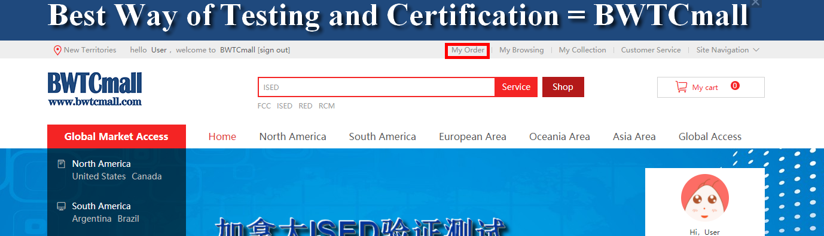Open My Browsing link
The width and height of the screenshot is (824, 236).
click(521, 50)
